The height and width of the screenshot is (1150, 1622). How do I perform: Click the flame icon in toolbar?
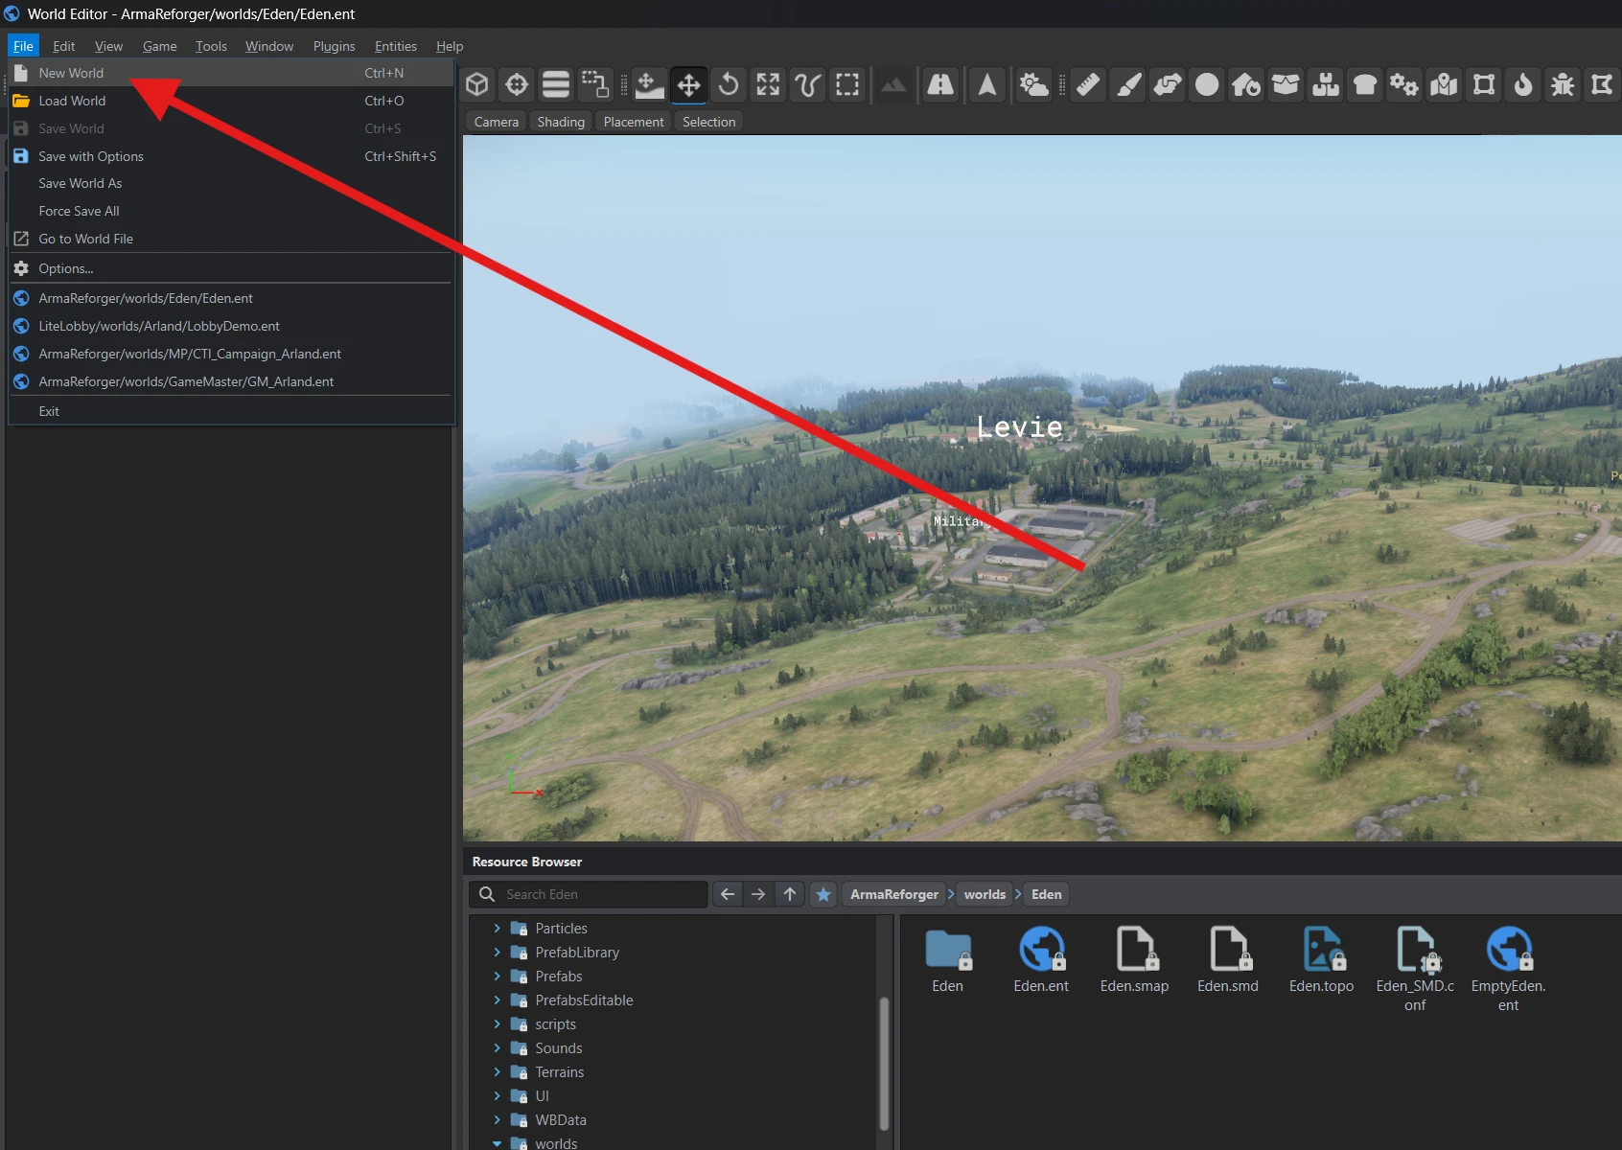point(1523,85)
